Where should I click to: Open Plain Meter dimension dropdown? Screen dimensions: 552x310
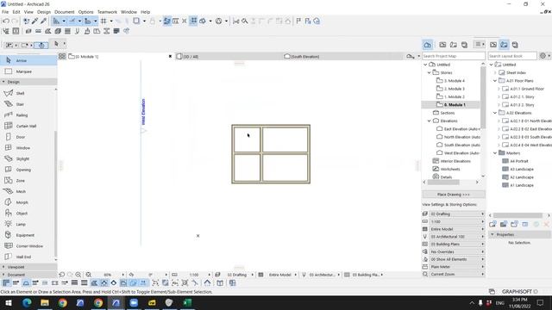[x=457, y=267]
